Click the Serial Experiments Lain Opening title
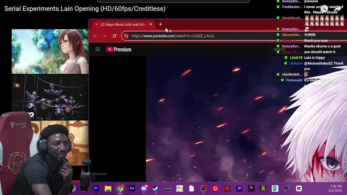347x195 pixels. [85, 9]
